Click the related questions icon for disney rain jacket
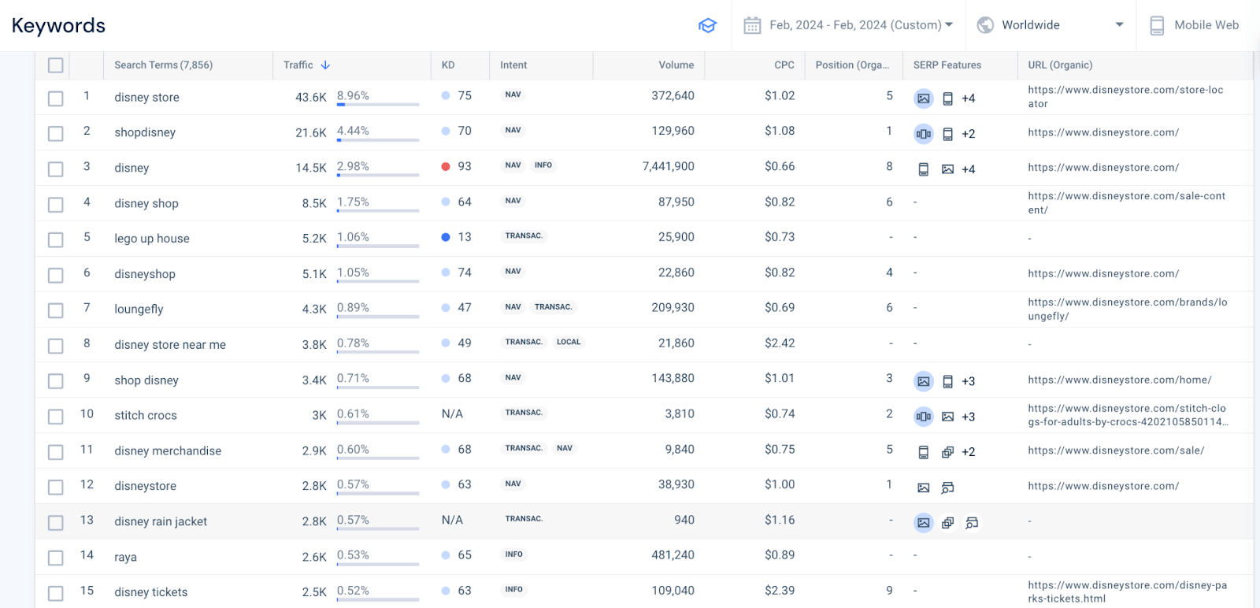 (x=973, y=523)
